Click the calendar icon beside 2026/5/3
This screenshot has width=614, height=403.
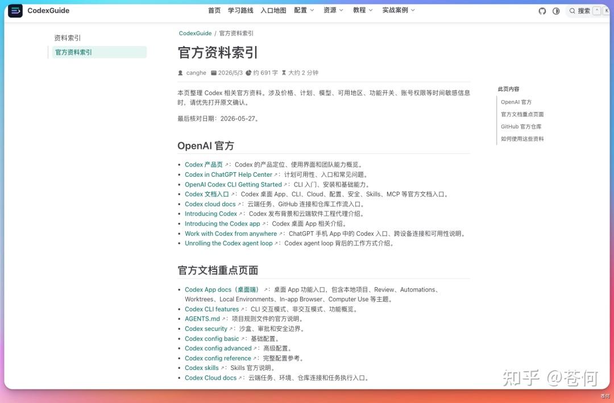pos(213,73)
